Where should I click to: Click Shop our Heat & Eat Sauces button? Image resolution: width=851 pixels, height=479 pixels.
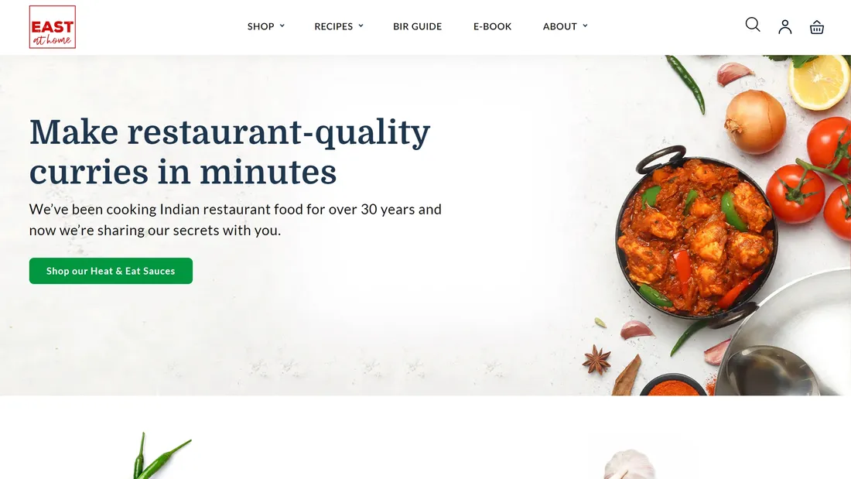(111, 271)
